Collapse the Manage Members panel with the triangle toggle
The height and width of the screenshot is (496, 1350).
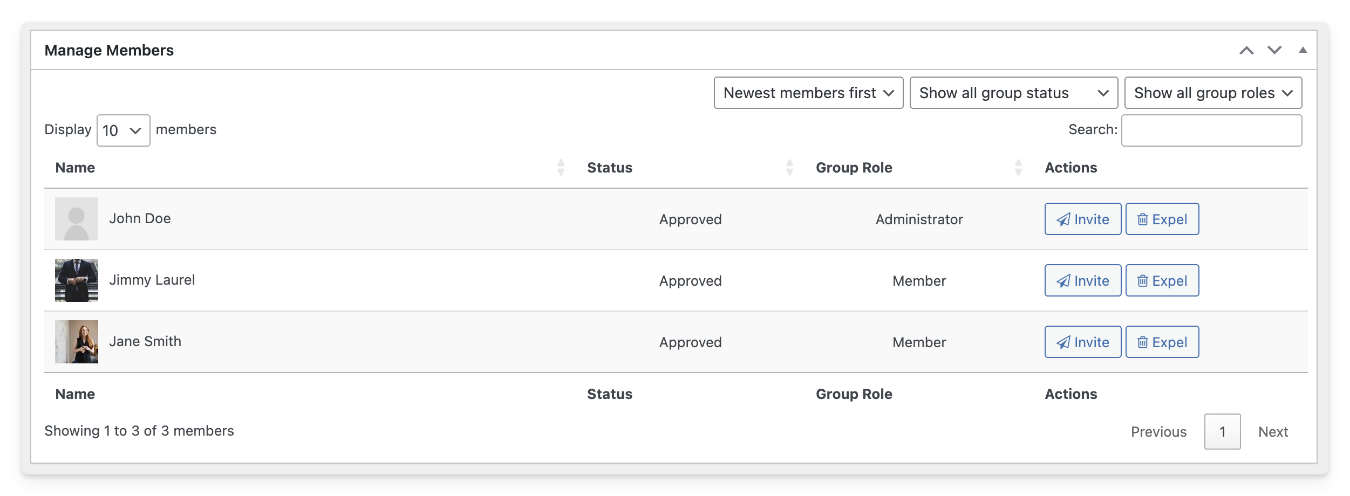coord(1303,50)
